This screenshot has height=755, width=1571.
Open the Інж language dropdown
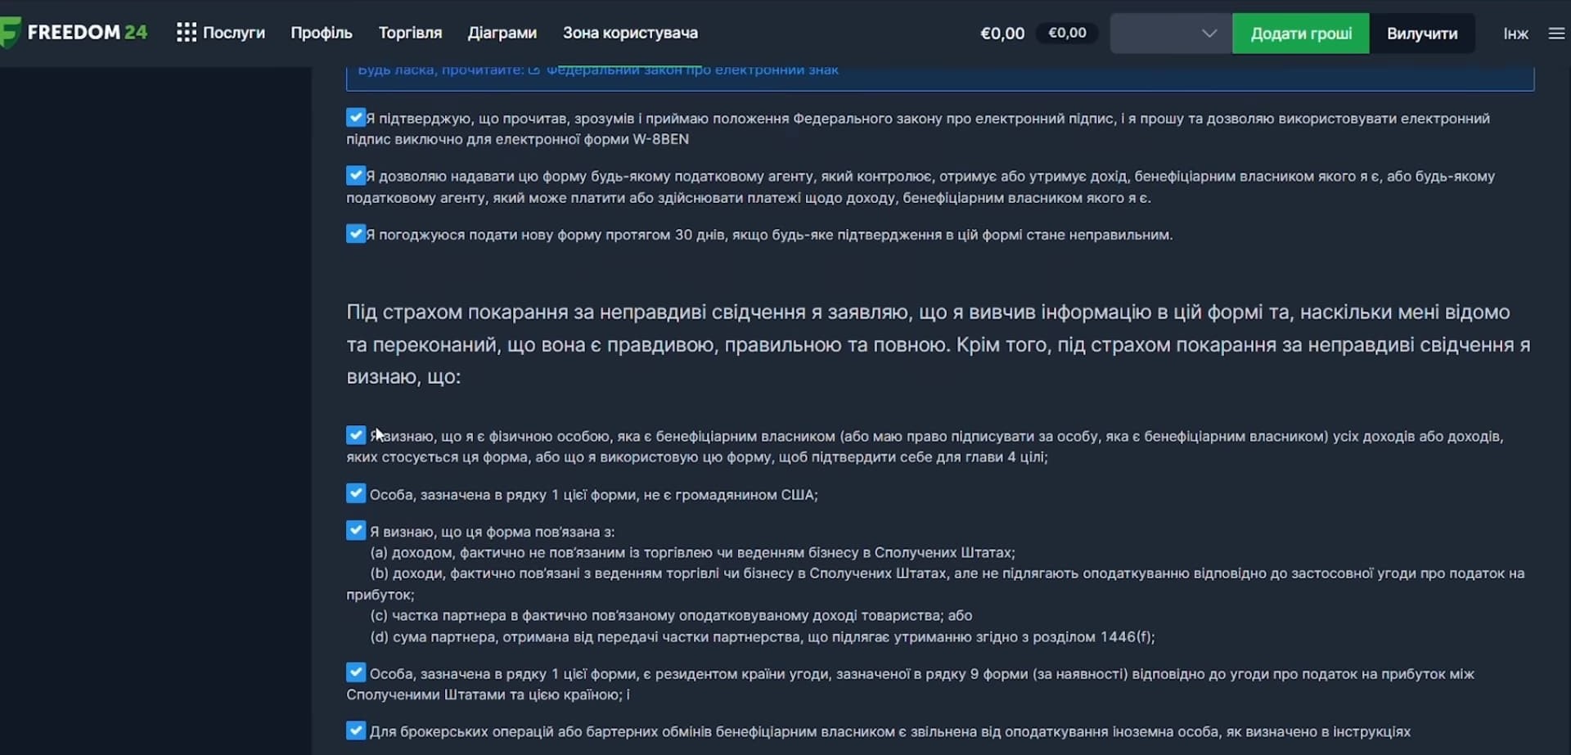[x=1515, y=34]
